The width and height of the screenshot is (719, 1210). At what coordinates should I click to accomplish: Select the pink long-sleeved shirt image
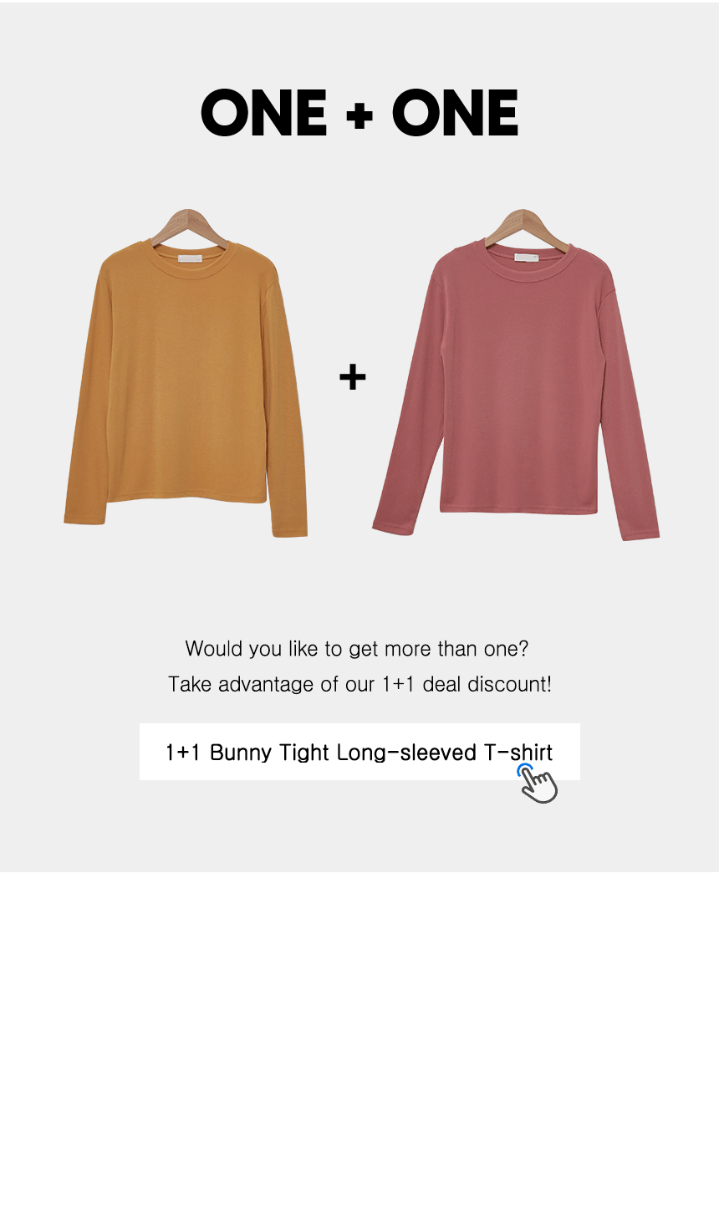click(x=516, y=375)
